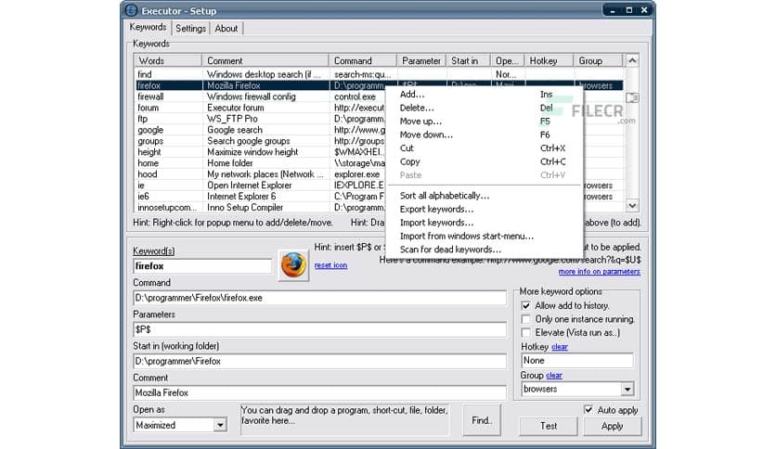The image size is (776, 449).
Task: Sort by the Words column header
Action: tap(168, 61)
